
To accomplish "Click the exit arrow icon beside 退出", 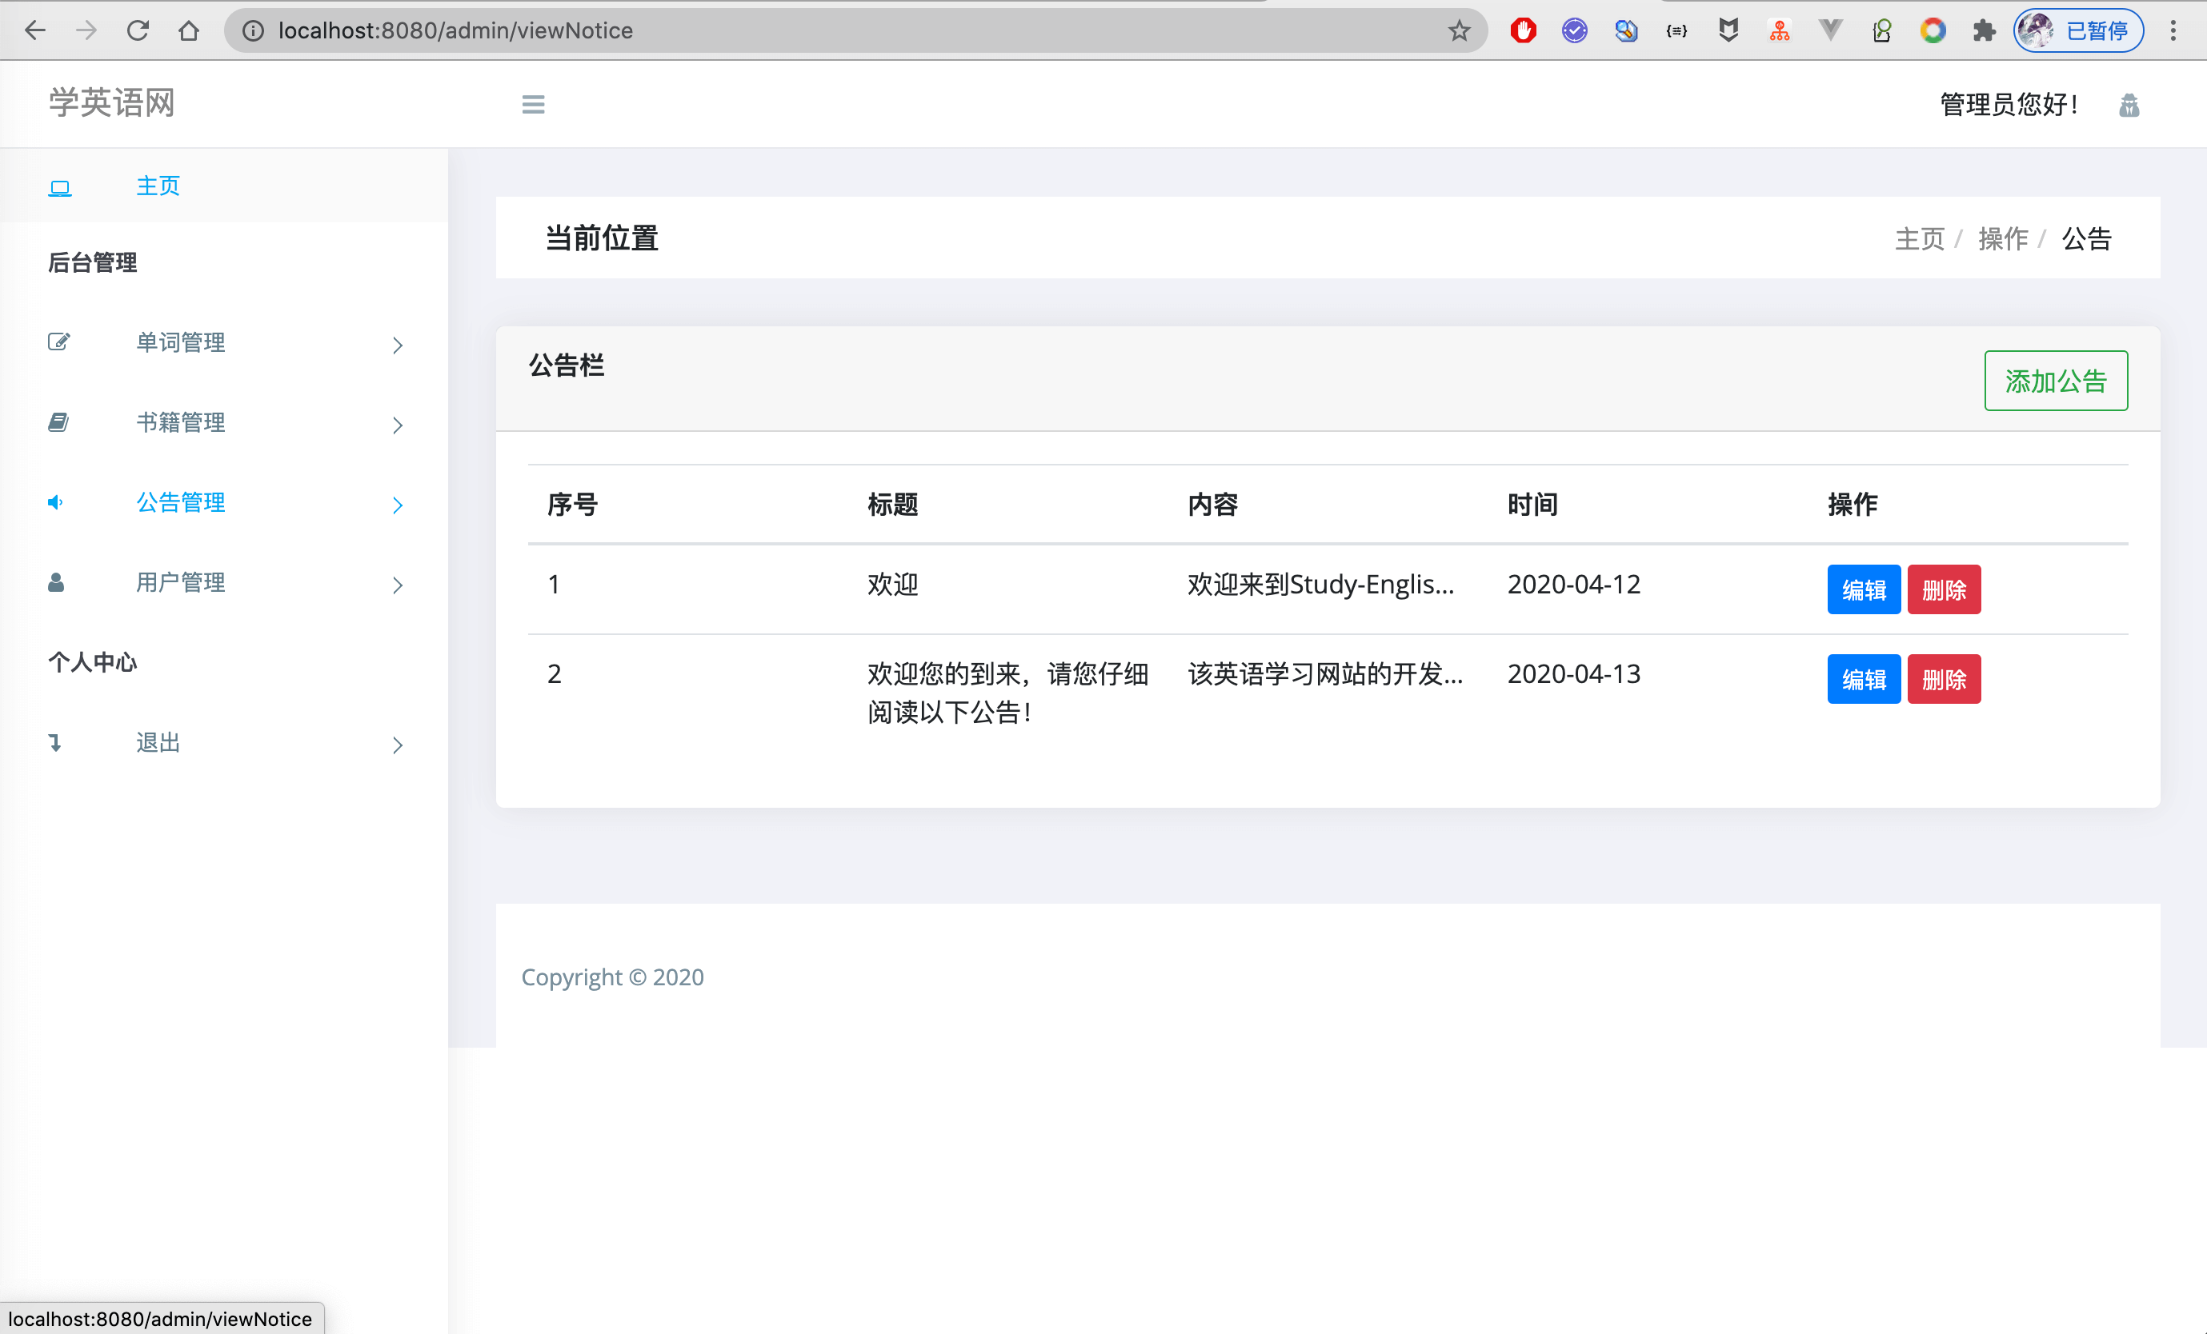I will pyautogui.click(x=55, y=742).
